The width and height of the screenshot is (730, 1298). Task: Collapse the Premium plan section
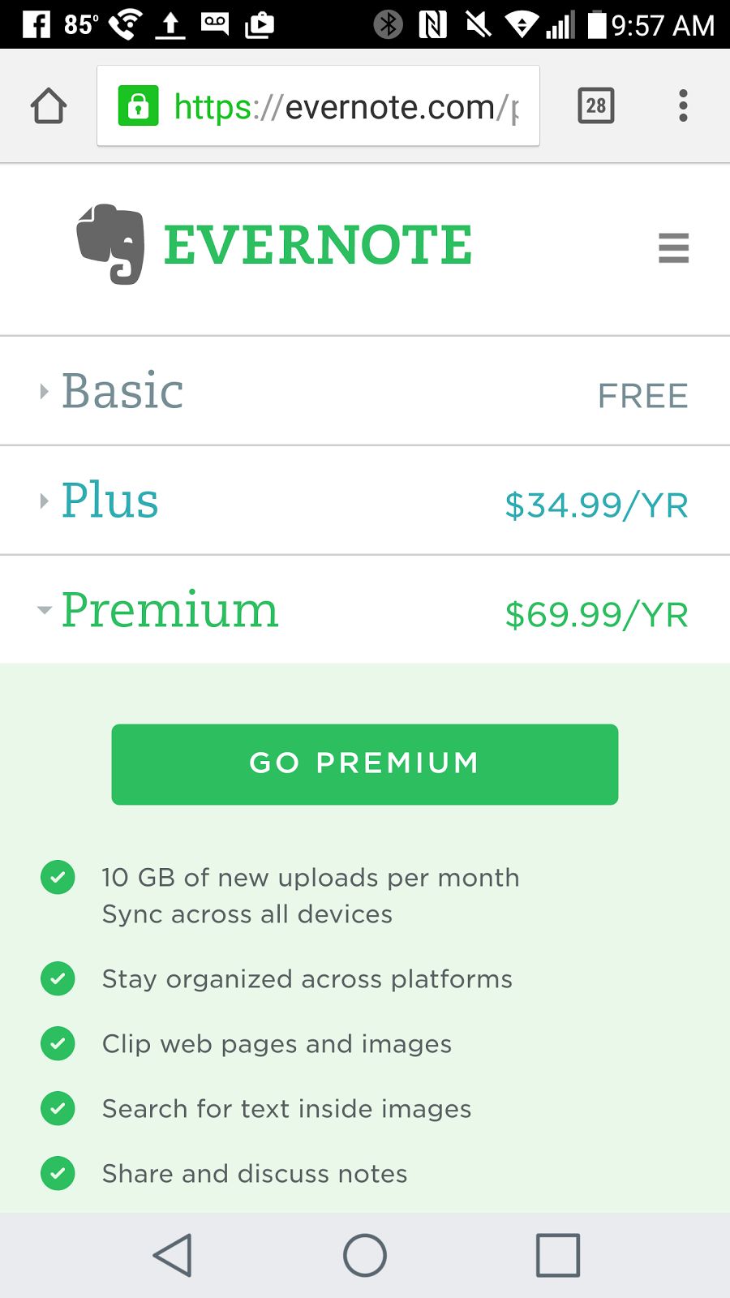coord(365,610)
